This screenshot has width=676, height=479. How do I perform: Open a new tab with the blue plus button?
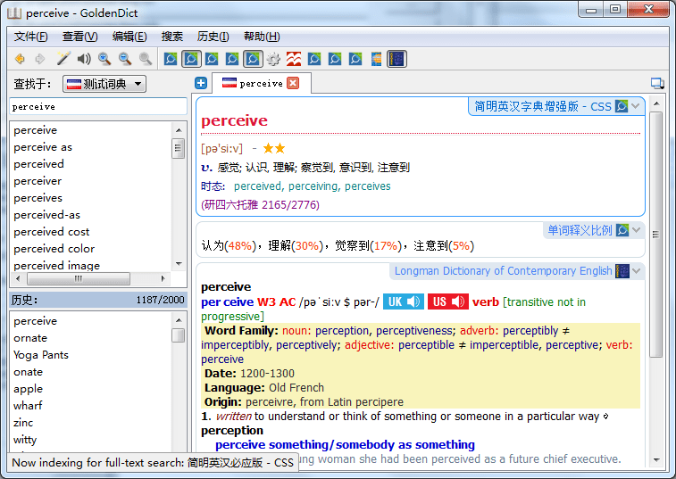[x=201, y=83]
